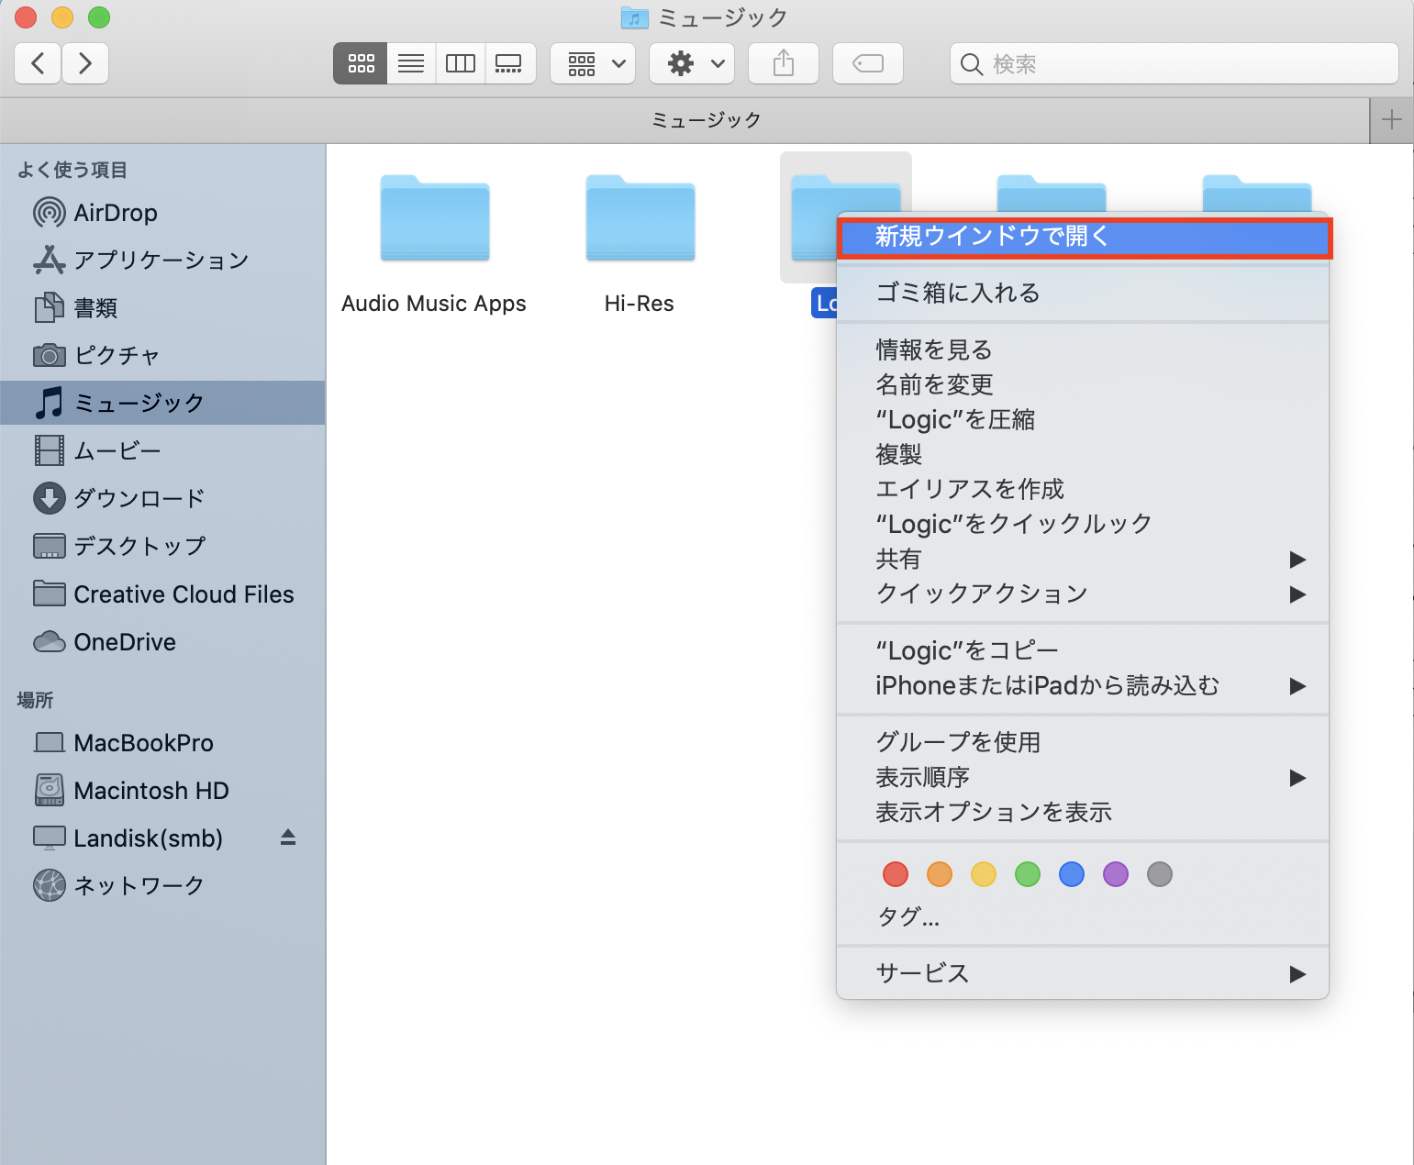The height and width of the screenshot is (1165, 1414).
Task: Open the gear action dropdown menu
Action: coord(692,63)
